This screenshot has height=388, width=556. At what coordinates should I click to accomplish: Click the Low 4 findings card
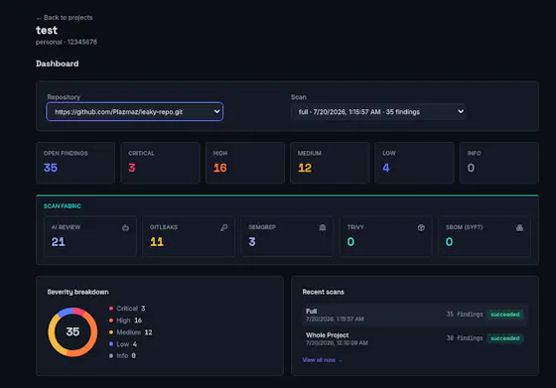(x=415, y=163)
